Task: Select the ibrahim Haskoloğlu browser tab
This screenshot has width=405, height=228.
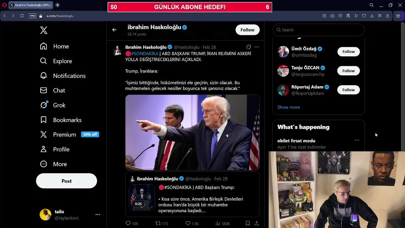Action: pos(30,5)
